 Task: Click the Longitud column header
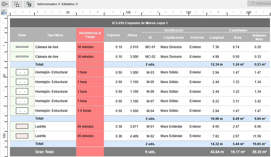click(217, 37)
